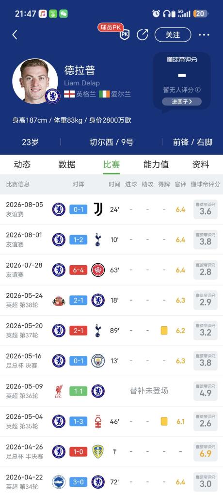The image size is (223, 495).
Task: Tap the Leeds crest in semi-final row
Action: pyautogui.click(x=98, y=452)
